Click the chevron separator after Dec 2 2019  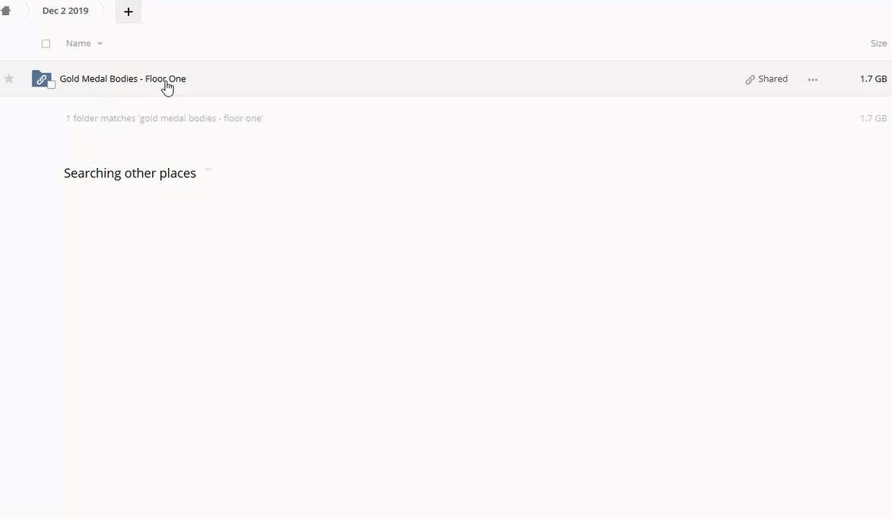click(x=104, y=11)
